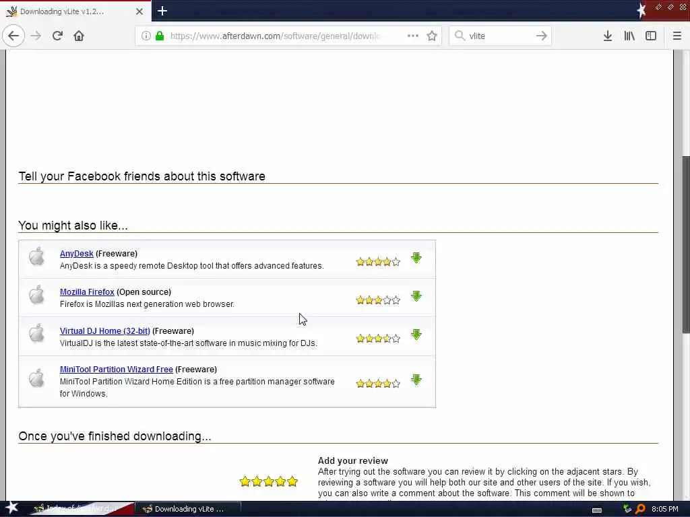Click the orange magnifier tray icon
690x517 pixels.
pyautogui.click(x=641, y=509)
